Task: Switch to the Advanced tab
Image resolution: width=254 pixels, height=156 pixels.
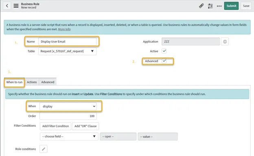Action: click(48, 82)
